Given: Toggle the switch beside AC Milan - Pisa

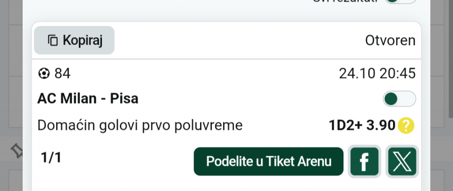Looking at the screenshot, I should (x=399, y=99).
